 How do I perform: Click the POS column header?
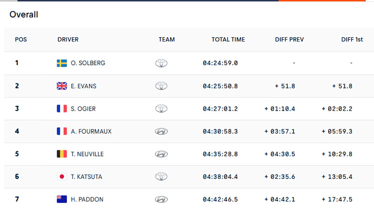(21, 40)
